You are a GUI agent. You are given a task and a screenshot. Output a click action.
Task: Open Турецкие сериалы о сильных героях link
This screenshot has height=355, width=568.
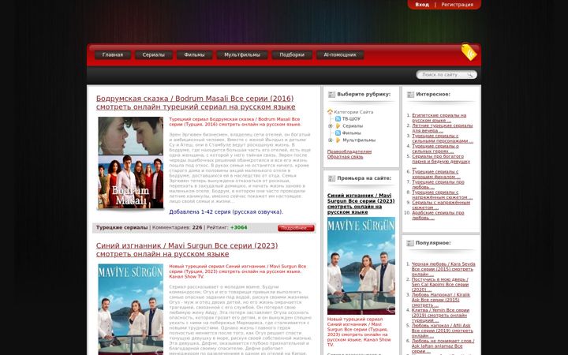pos(435,148)
